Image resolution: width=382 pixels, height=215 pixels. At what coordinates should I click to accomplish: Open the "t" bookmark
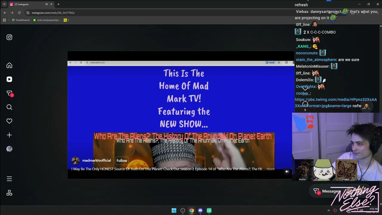click(66, 20)
